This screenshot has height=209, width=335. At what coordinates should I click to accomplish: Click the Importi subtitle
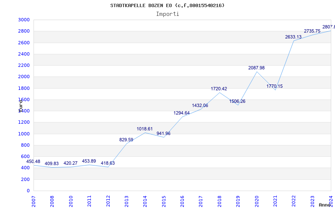[167, 14]
